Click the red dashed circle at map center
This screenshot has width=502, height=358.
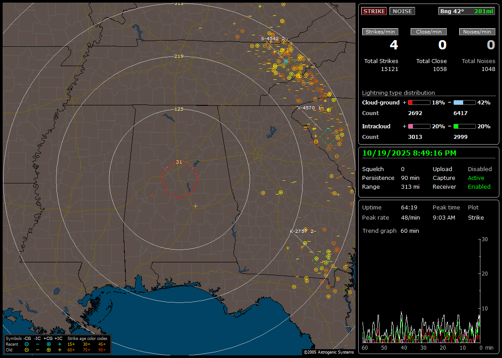coord(179,179)
